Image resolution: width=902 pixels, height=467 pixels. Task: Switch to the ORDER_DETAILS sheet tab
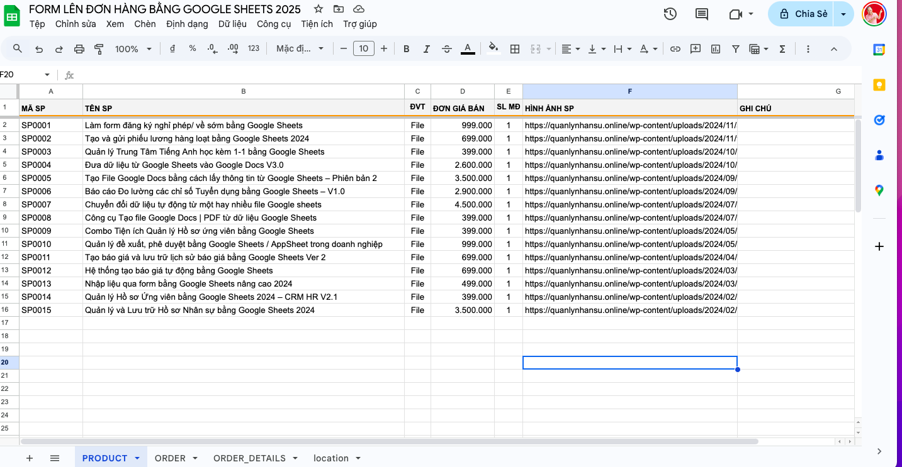[249, 458]
